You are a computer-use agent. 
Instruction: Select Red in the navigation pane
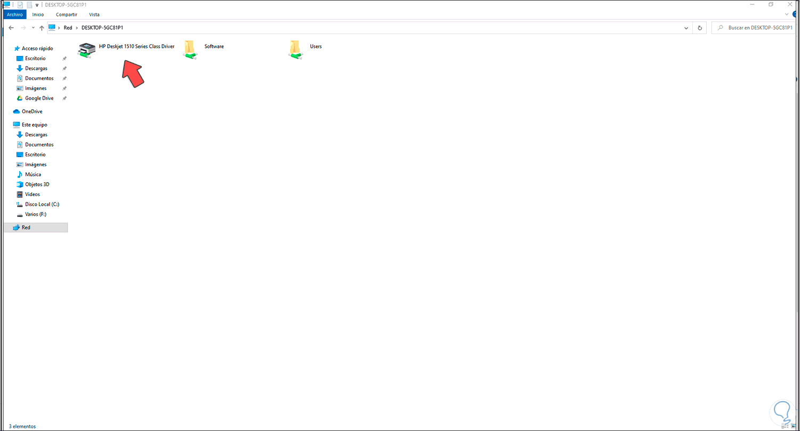click(x=36, y=227)
